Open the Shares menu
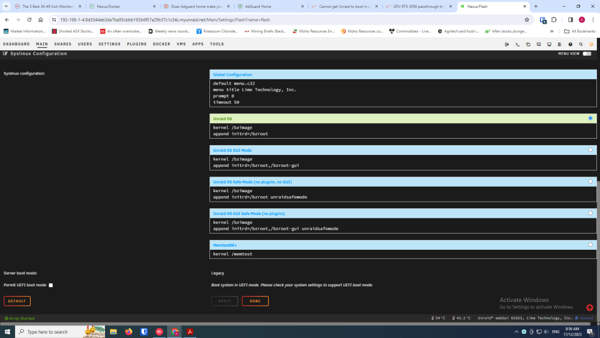Screen dimensions: 600x338 pyautogui.click(x=63, y=44)
